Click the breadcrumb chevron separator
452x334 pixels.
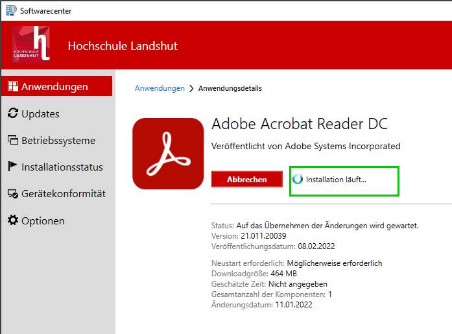coord(191,88)
